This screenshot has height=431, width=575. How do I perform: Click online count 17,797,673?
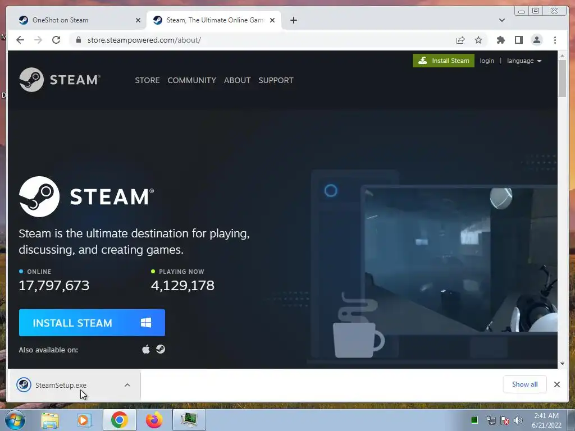54,286
